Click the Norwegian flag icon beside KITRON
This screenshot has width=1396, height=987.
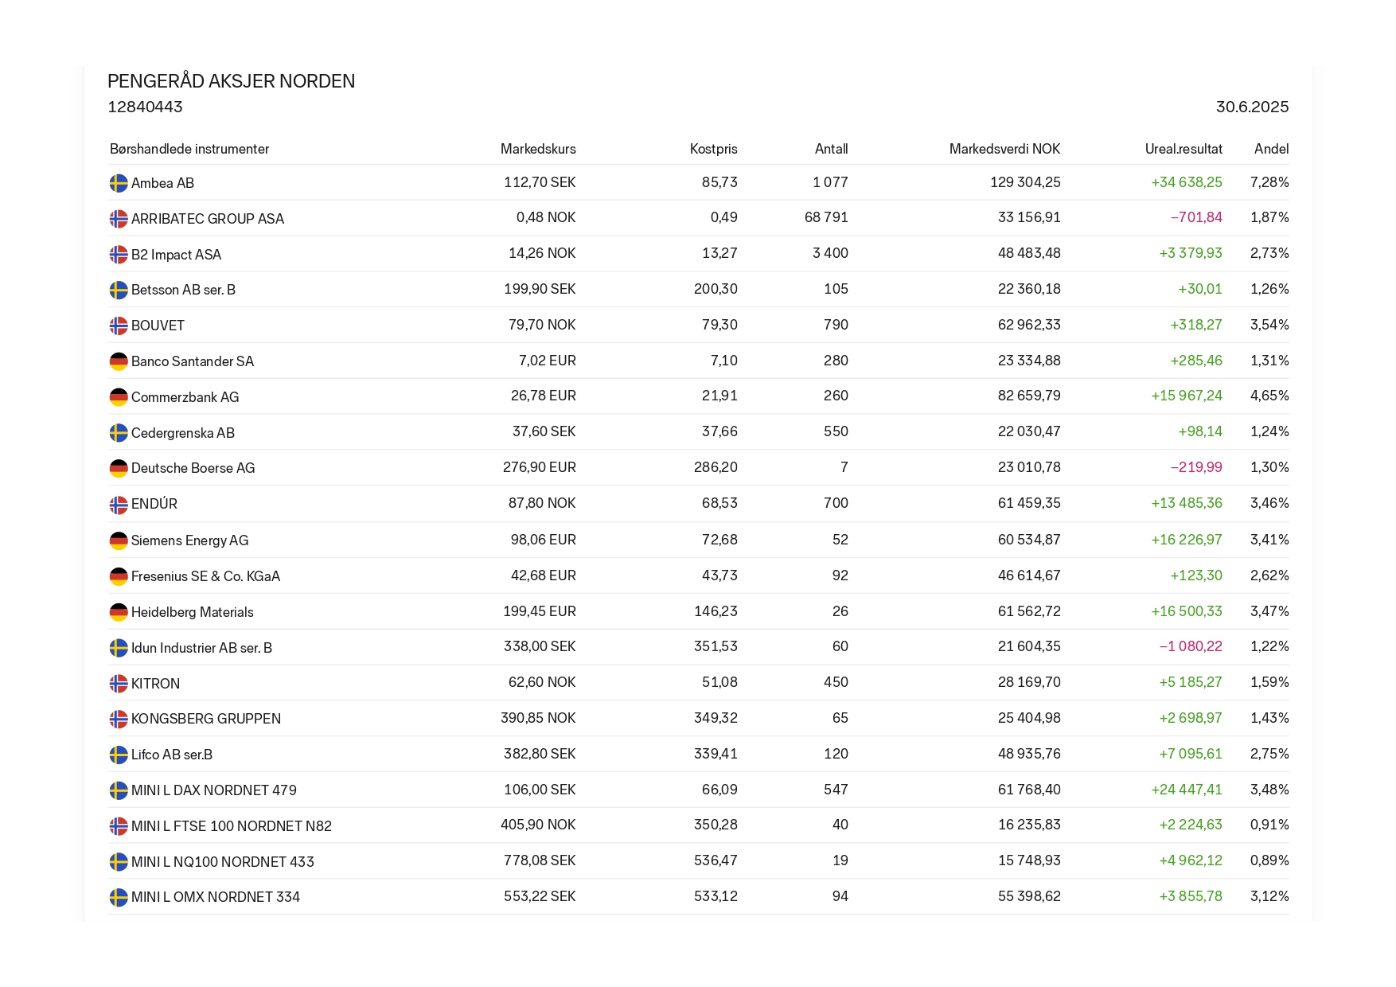pos(119,684)
